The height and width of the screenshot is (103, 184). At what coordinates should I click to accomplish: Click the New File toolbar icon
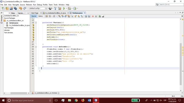point(3,8)
